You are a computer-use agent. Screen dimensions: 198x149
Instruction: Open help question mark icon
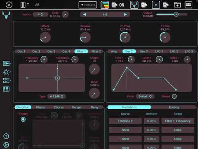[x=6, y=136]
